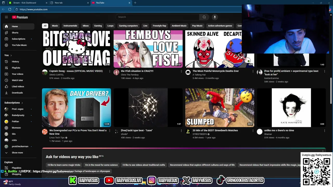
Task: Select the Ambient Music filter chip
Action: click(x=179, y=26)
